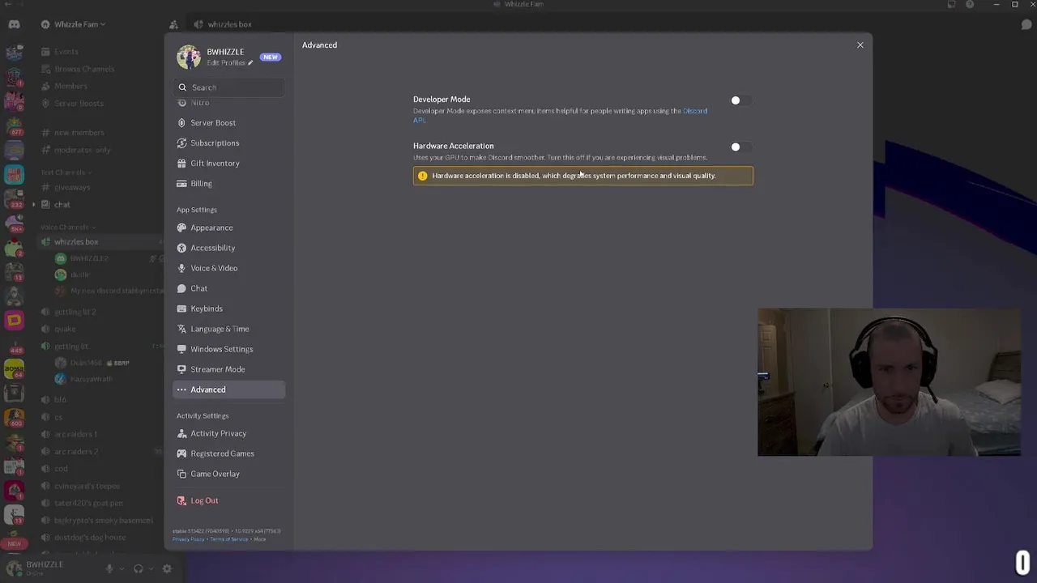Click the Discord home icon in server list

click(14, 24)
